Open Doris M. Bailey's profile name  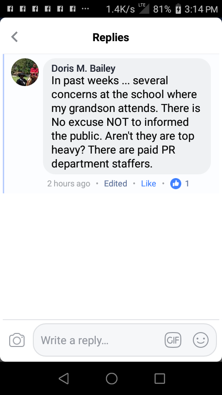coord(83,68)
